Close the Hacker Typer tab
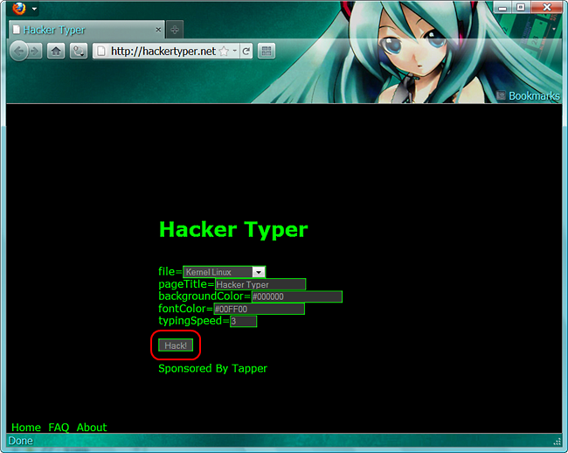 pyautogui.click(x=158, y=30)
